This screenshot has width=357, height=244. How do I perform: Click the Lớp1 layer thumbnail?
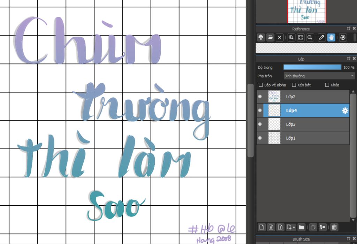coord(274,138)
